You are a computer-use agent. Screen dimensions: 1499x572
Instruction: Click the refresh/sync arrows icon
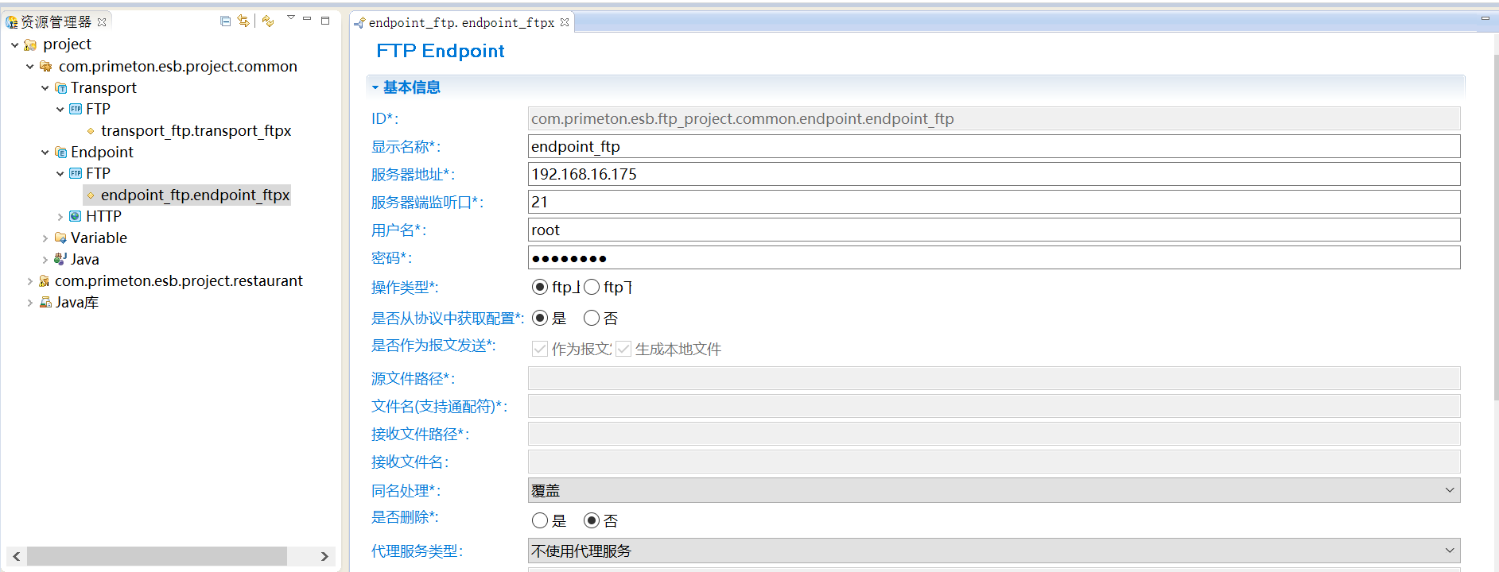click(x=268, y=21)
